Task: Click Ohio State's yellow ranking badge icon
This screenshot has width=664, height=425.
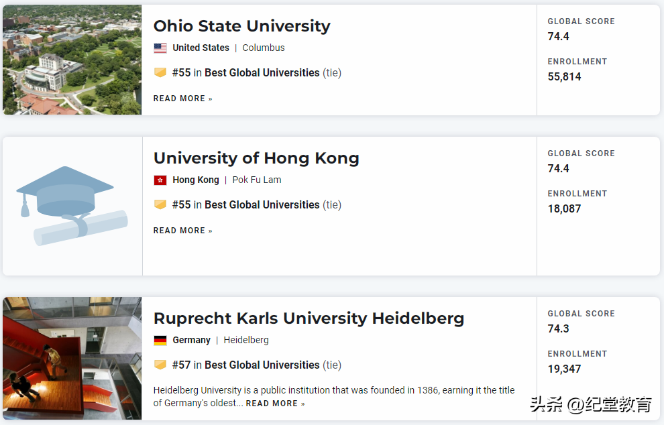Action: pyautogui.click(x=160, y=72)
